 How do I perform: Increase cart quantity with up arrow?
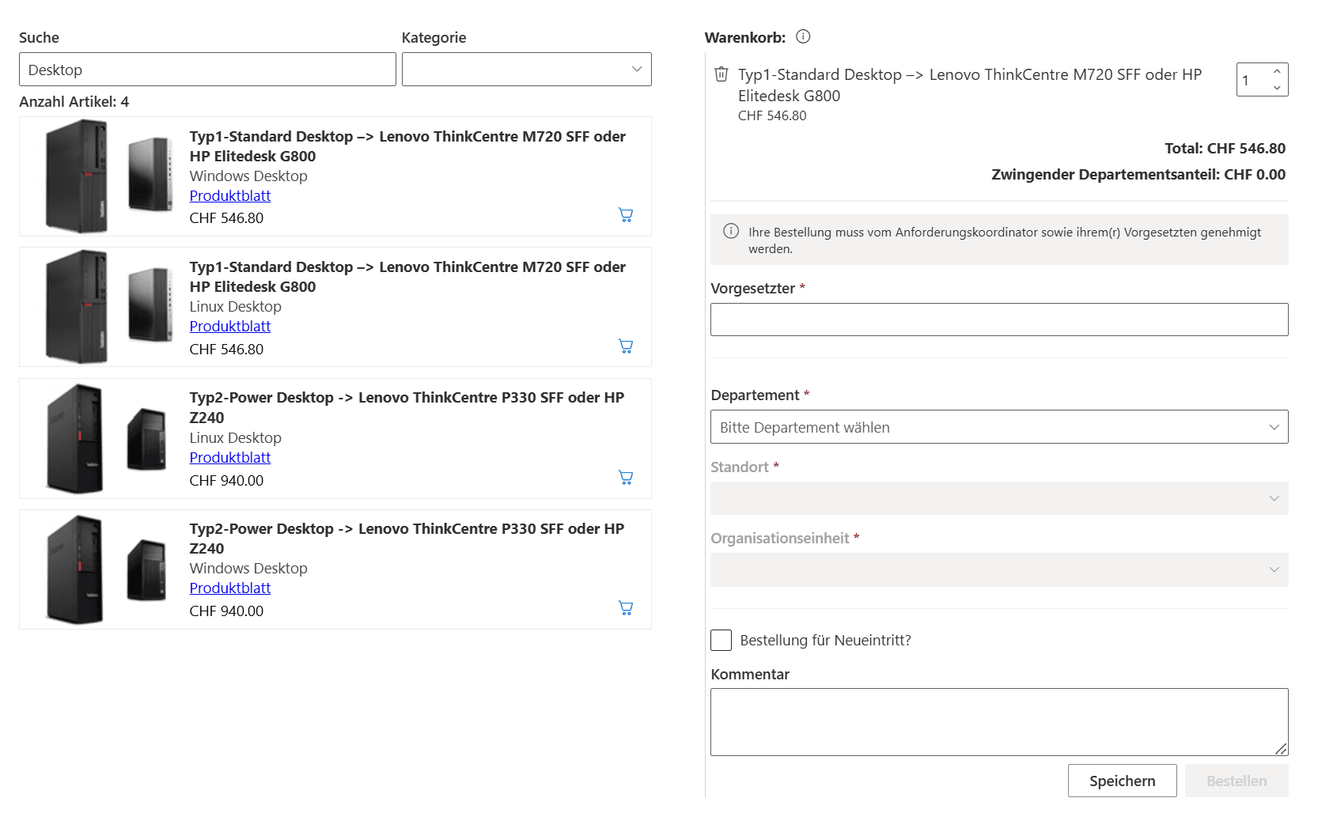pyautogui.click(x=1277, y=71)
